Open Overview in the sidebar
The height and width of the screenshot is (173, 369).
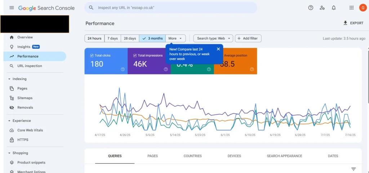[35, 37]
